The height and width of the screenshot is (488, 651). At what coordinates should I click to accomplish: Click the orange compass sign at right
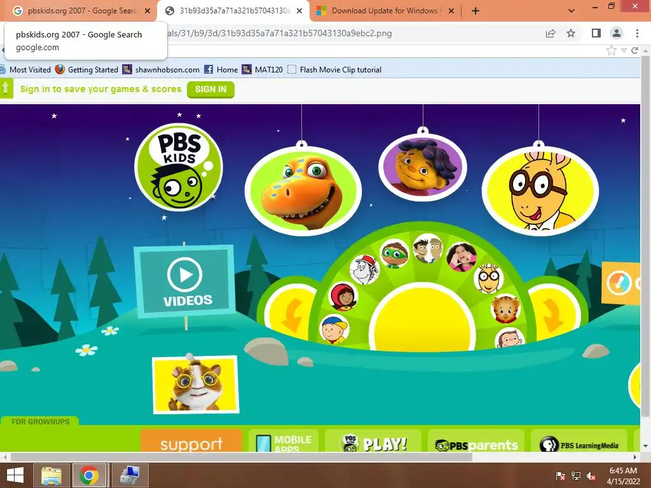click(x=621, y=283)
